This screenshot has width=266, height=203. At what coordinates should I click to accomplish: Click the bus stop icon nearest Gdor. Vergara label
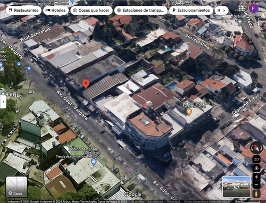pyautogui.click(x=19, y=64)
